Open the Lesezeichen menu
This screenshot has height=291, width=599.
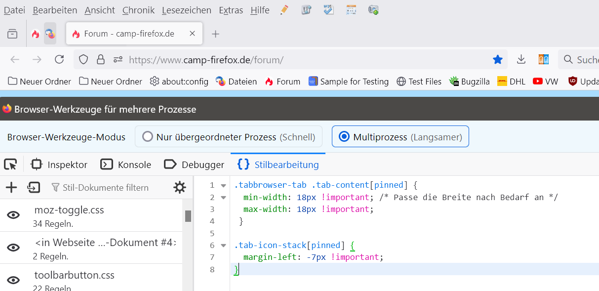(186, 10)
